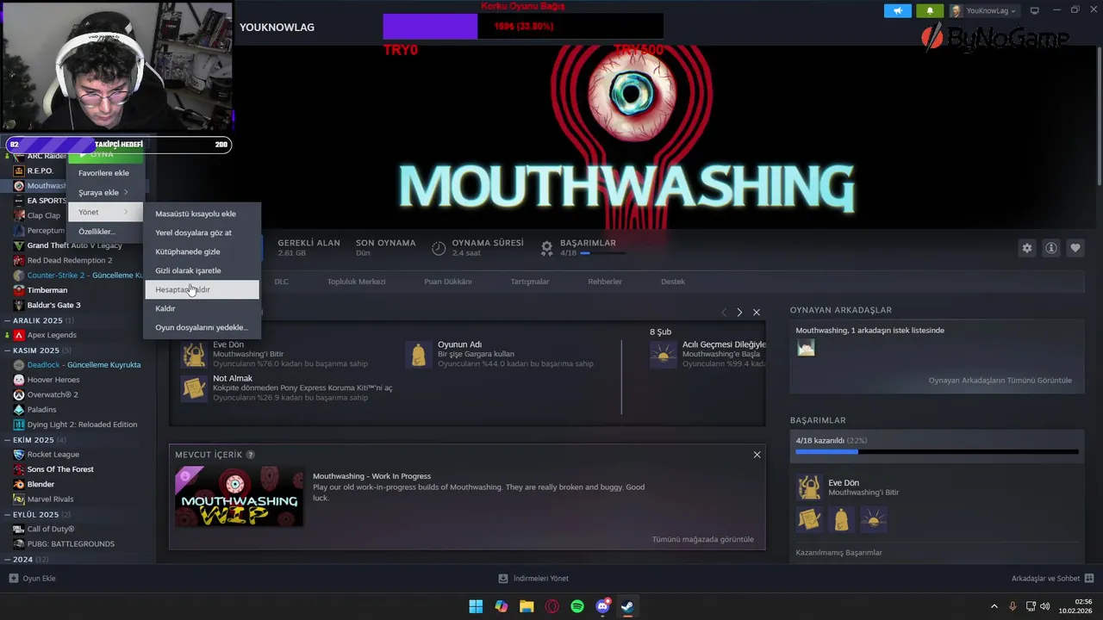
Task: Click the sun achievement icon in Başarımlar panel
Action: pyautogui.click(x=874, y=519)
